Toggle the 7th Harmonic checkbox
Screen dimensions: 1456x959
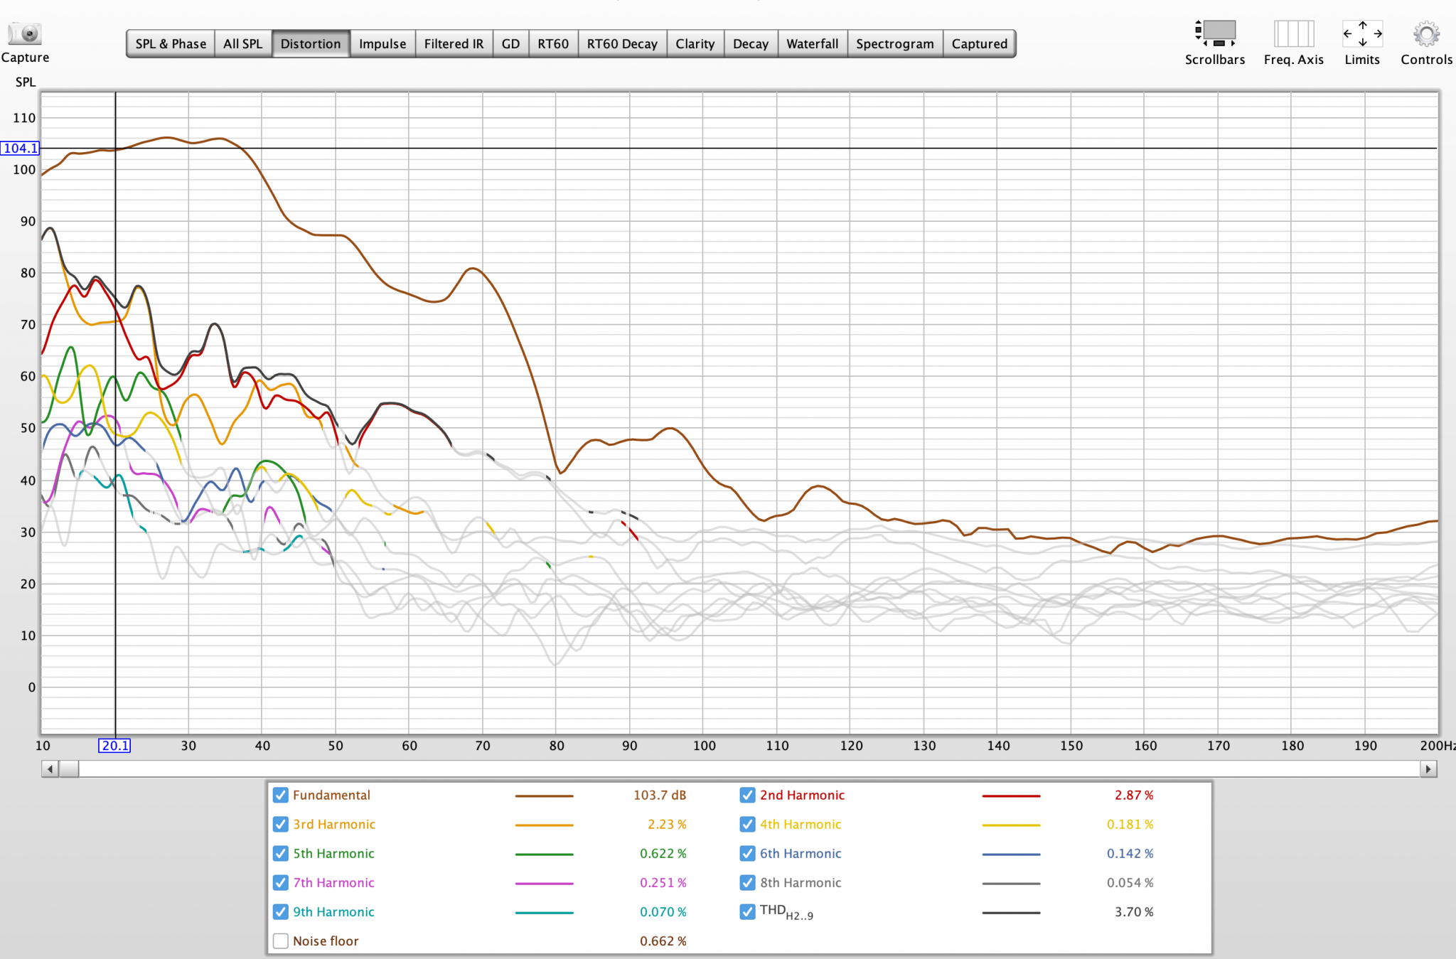click(x=281, y=882)
